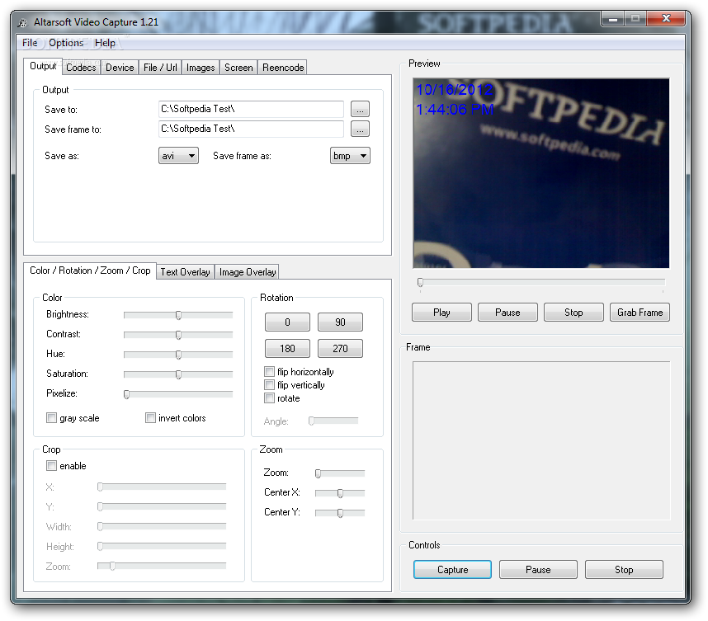Switch to the Images tab
Screen dimensions: 708x621
pos(201,68)
